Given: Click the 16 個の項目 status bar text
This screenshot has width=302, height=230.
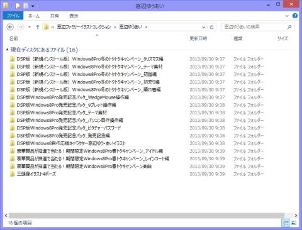Looking at the screenshot, I should 20,222.
